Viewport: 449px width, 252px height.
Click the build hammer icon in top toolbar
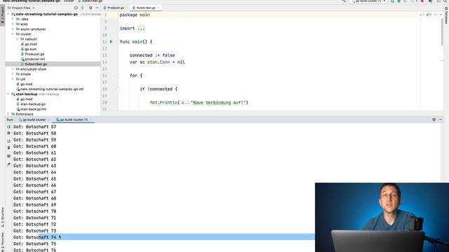pos(344,1)
